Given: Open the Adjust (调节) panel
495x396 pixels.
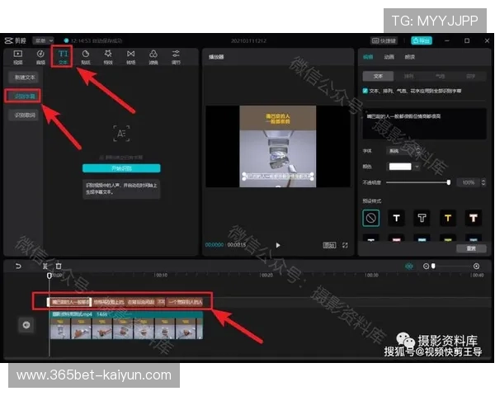Looking at the screenshot, I should pos(176,57).
